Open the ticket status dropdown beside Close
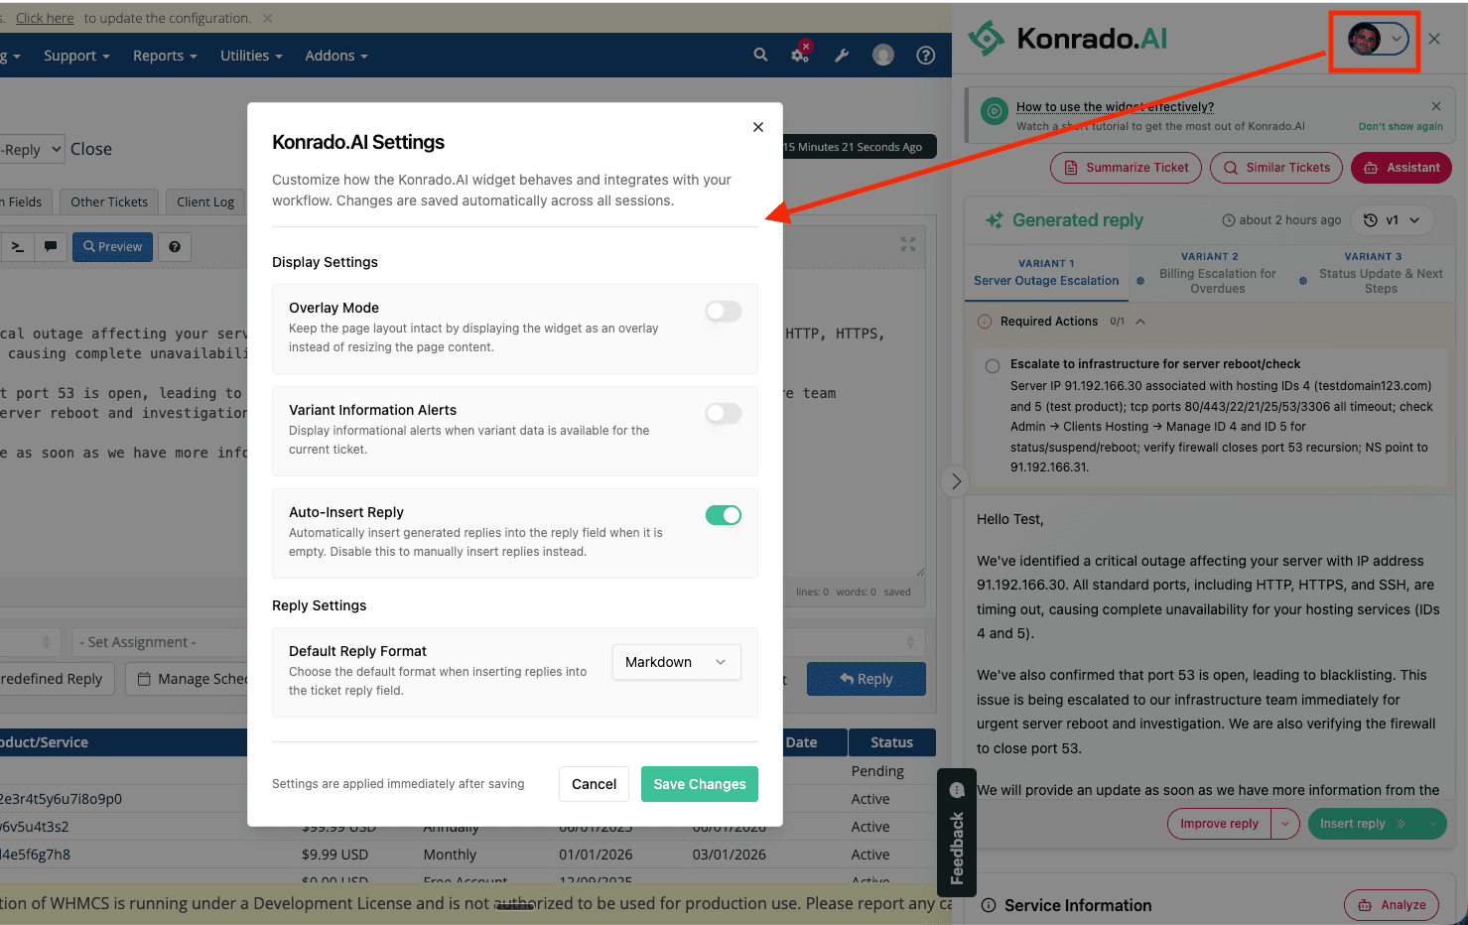The image size is (1468, 925). (33, 150)
